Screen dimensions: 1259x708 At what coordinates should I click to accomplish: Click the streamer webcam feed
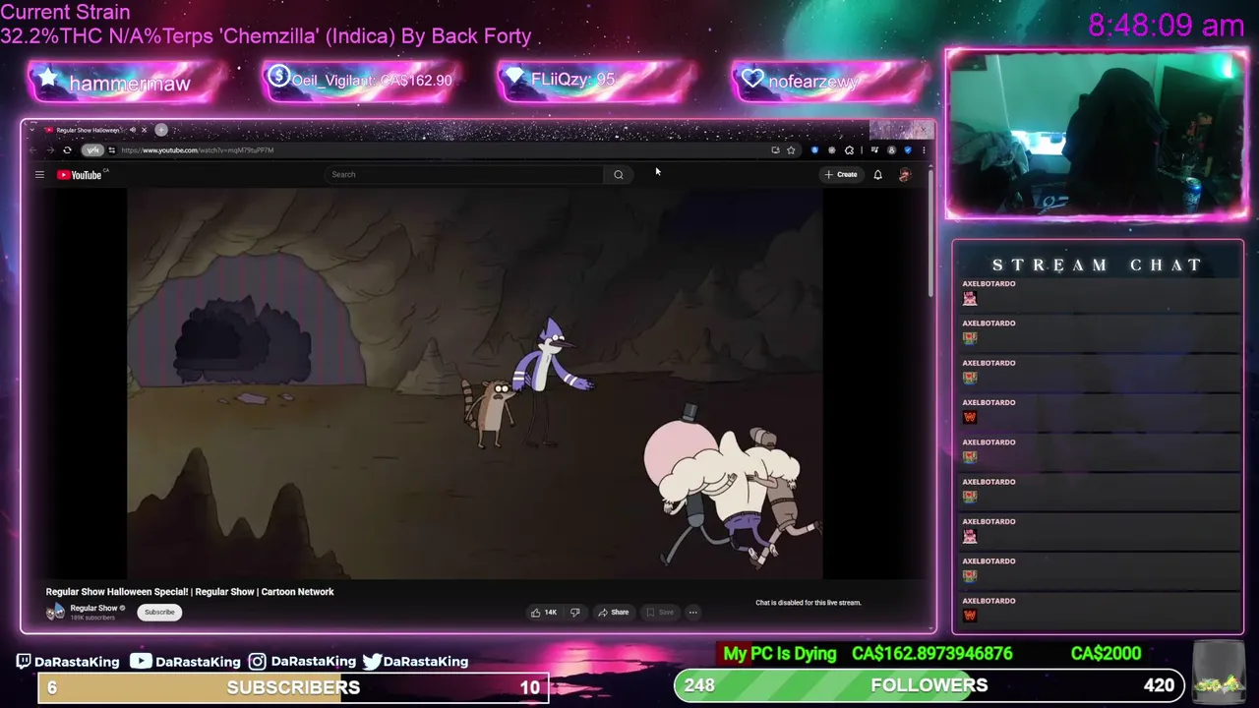(1096, 135)
